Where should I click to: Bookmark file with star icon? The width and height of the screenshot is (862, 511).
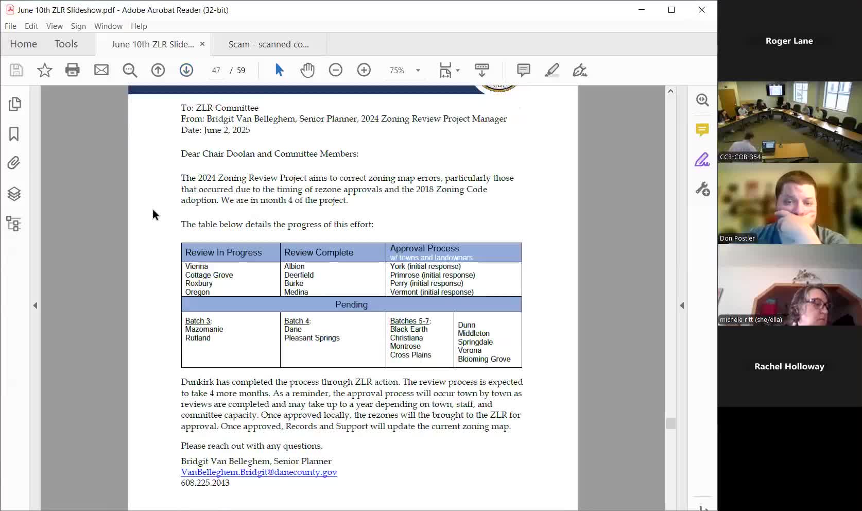tap(45, 70)
